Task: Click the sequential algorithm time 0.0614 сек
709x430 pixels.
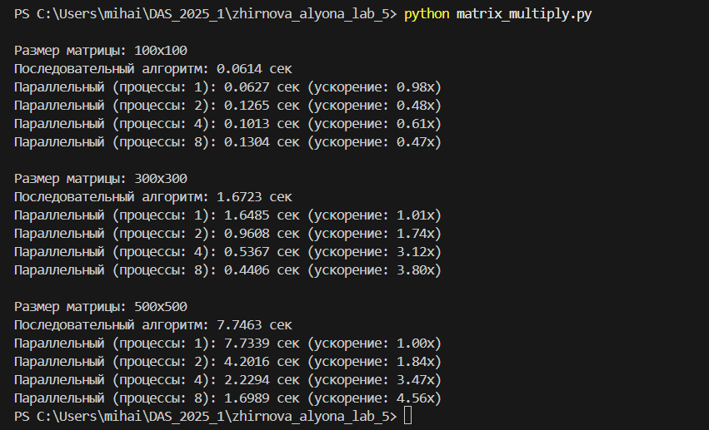Action: pyautogui.click(x=254, y=69)
